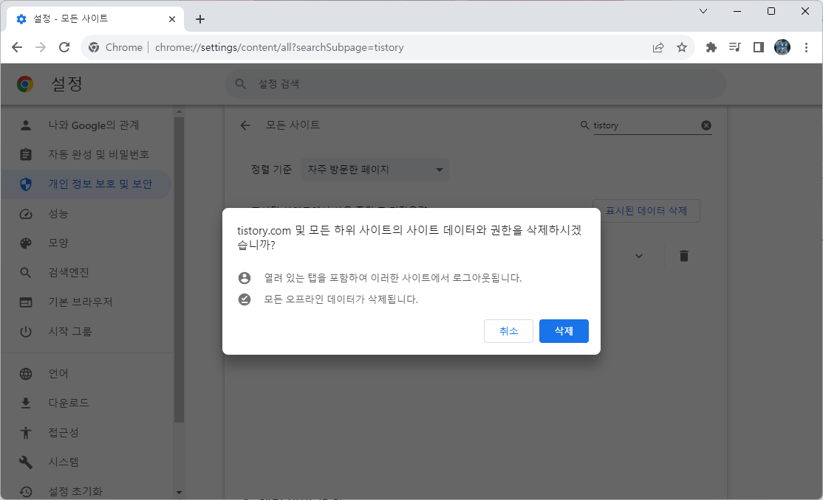Click the blue 삭제 button in the dialog
The image size is (823, 500).
[564, 331]
